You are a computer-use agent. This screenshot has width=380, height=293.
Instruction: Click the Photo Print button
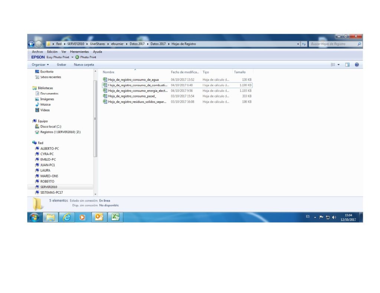(x=86, y=57)
